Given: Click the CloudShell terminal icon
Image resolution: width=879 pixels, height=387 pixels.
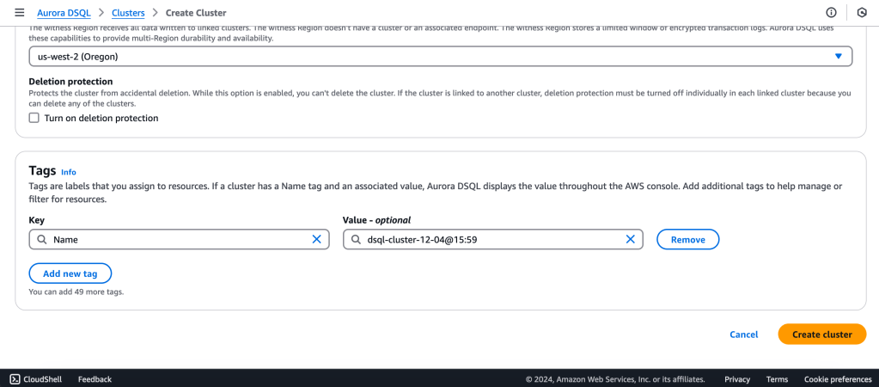Looking at the screenshot, I should point(15,379).
